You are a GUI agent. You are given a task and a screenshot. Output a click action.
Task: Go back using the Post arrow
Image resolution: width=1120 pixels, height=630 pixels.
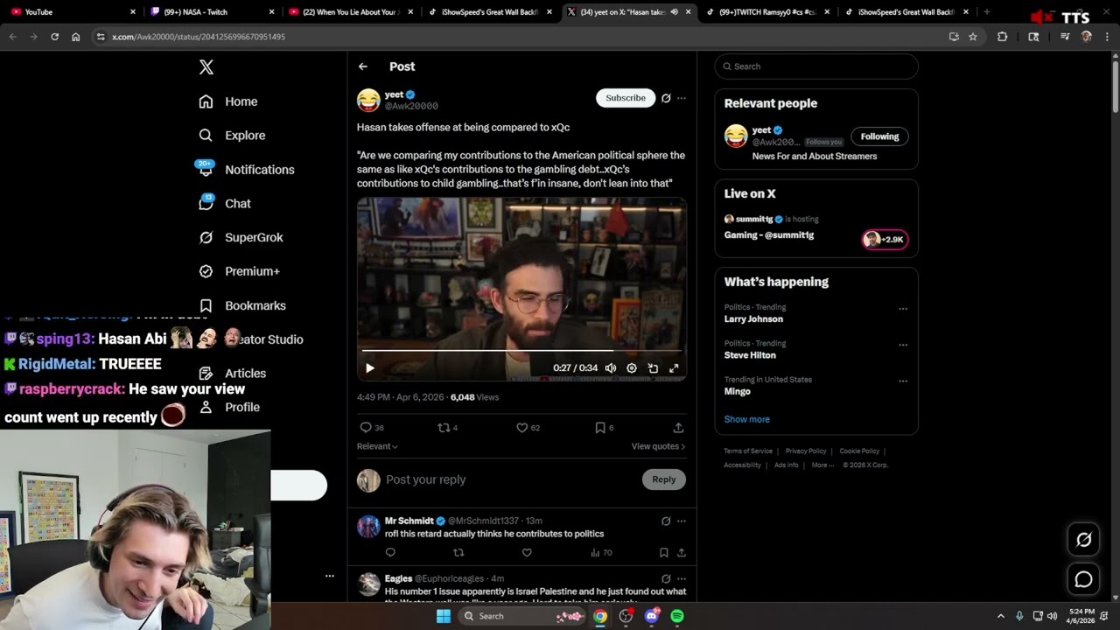pyautogui.click(x=363, y=66)
